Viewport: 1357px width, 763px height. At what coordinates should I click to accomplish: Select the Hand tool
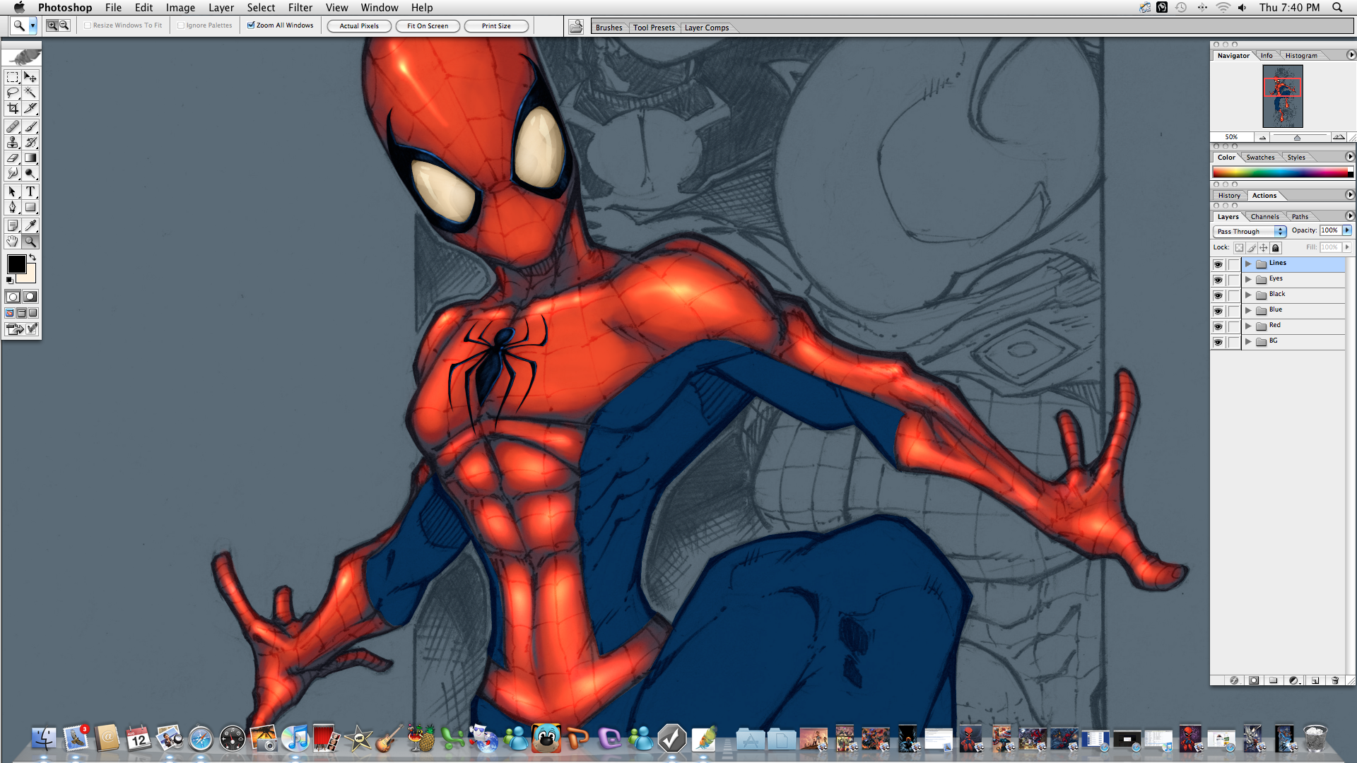[13, 241]
